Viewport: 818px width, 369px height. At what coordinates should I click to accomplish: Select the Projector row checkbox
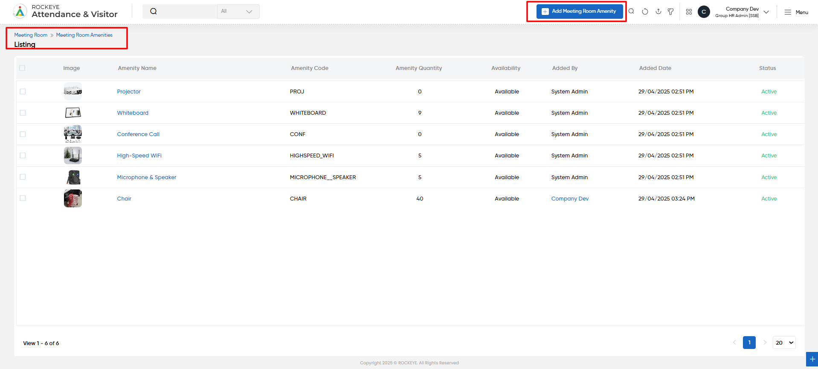click(23, 91)
